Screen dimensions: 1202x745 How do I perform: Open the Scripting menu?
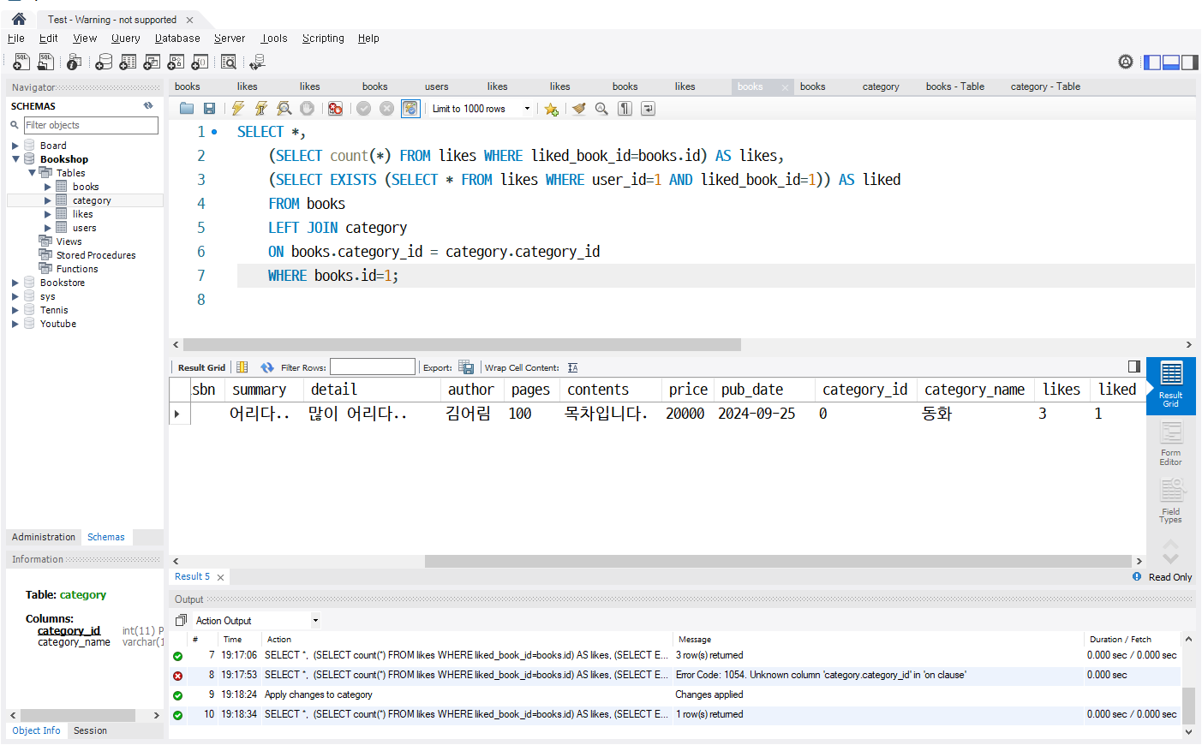(x=323, y=39)
